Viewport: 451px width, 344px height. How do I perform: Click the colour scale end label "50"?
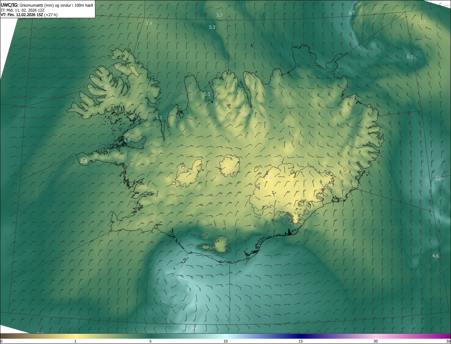click(x=448, y=341)
